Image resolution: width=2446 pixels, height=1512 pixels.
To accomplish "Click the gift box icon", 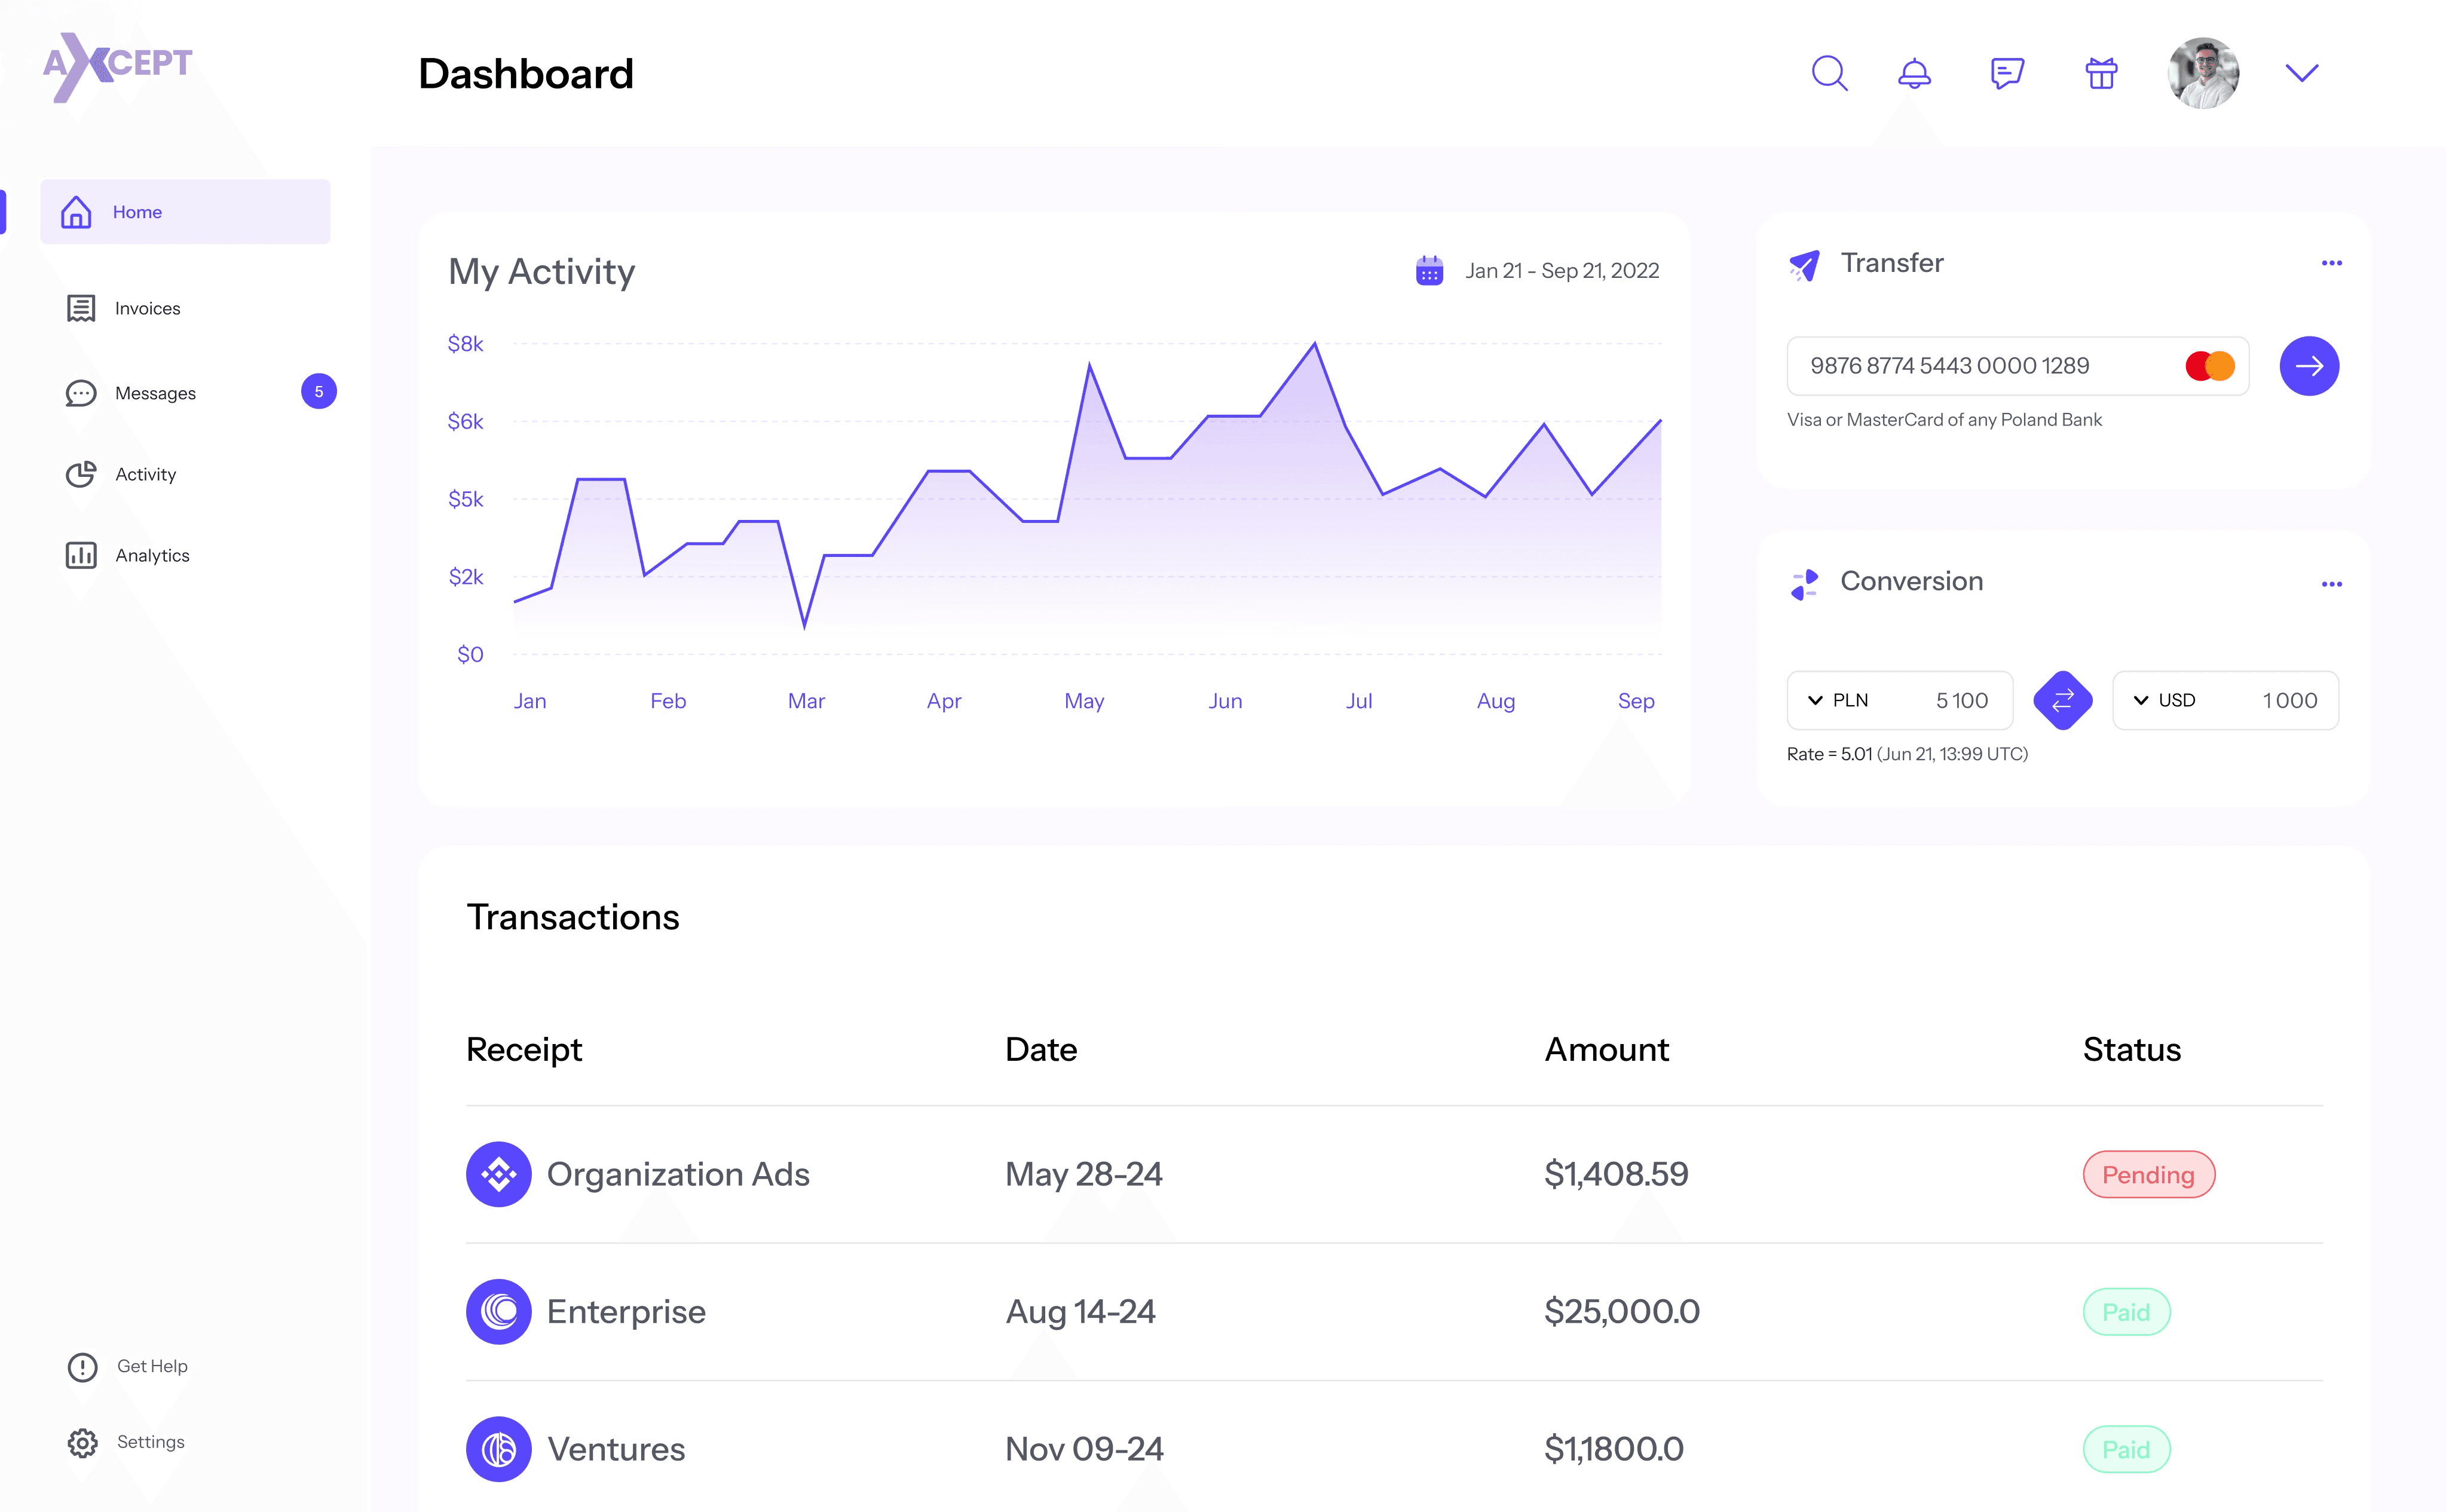I will (2101, 73).
